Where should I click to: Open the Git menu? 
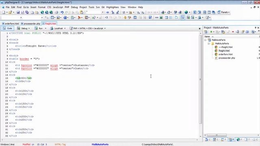coord(103,7)
